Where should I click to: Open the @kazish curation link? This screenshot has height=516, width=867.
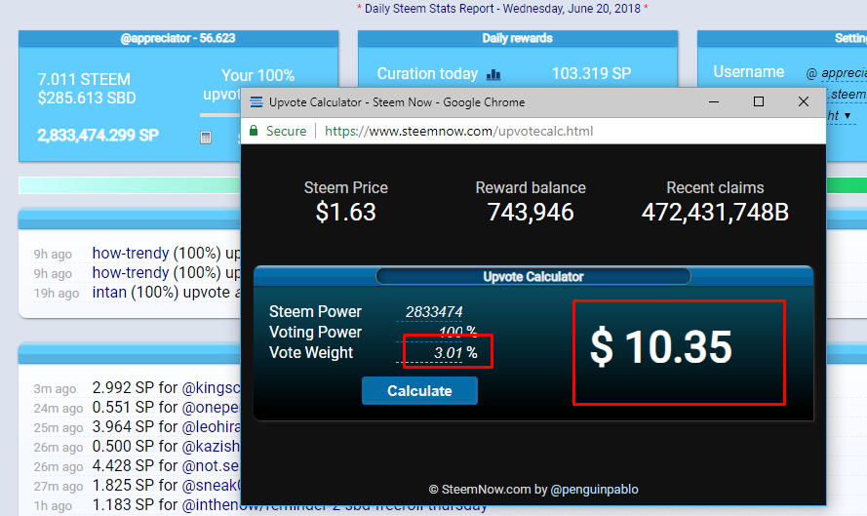(211, 447)
